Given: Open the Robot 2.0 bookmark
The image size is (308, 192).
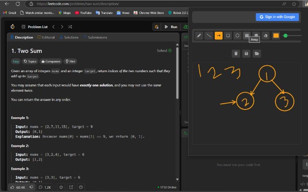Looking at the screenshot, I should [178, 13].
